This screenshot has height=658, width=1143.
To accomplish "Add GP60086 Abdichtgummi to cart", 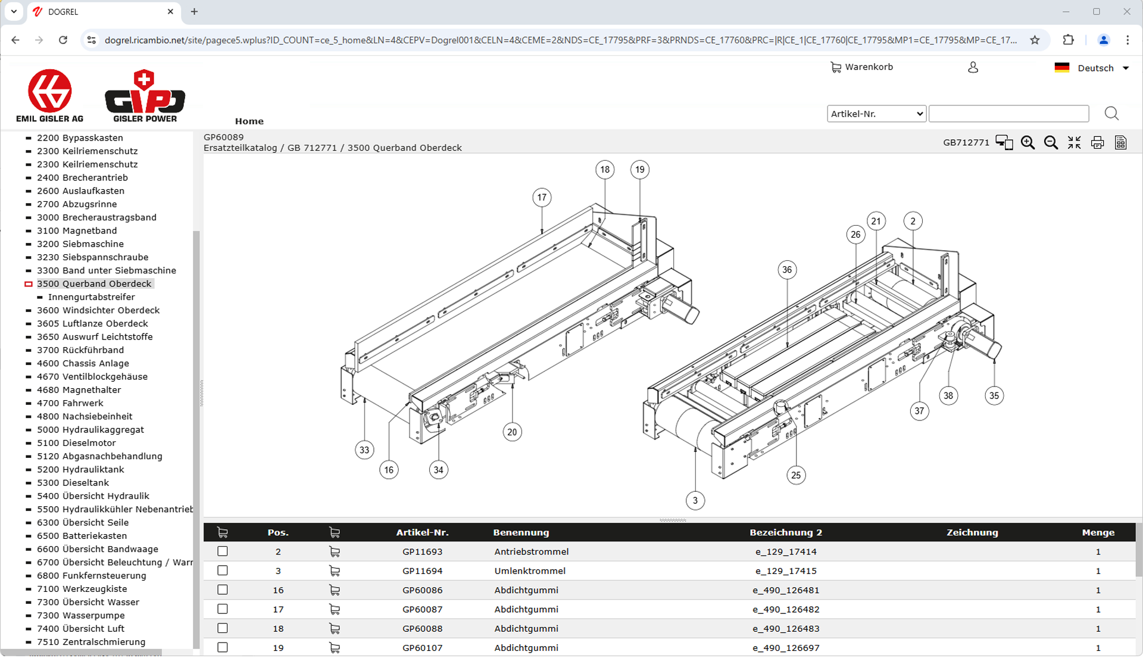I will click(335, 591).
